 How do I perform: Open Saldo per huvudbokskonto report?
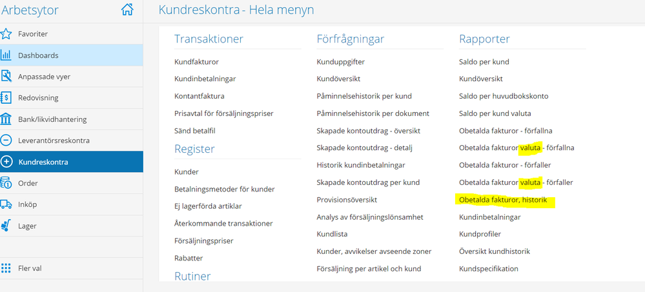[x=504, y=96]
